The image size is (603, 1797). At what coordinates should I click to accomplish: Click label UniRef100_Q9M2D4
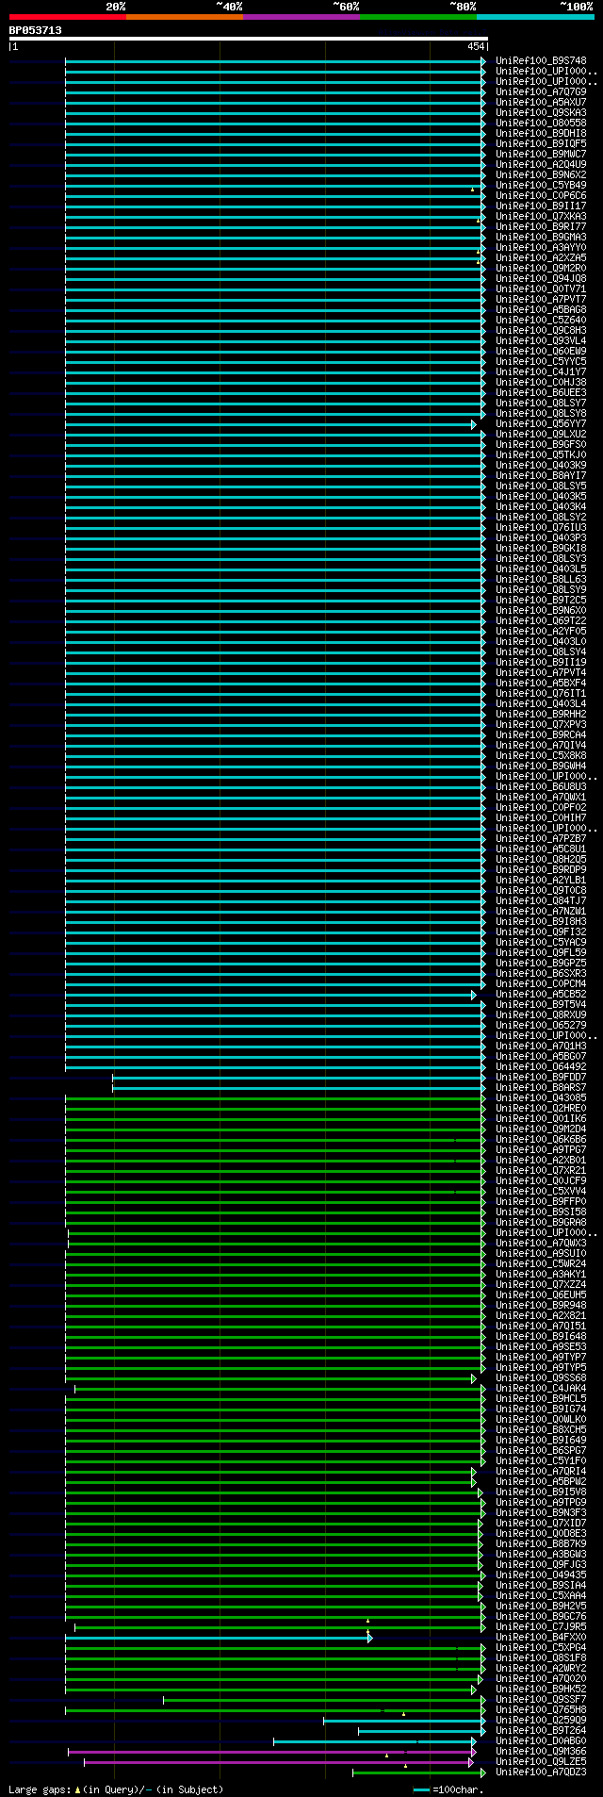541,1129
